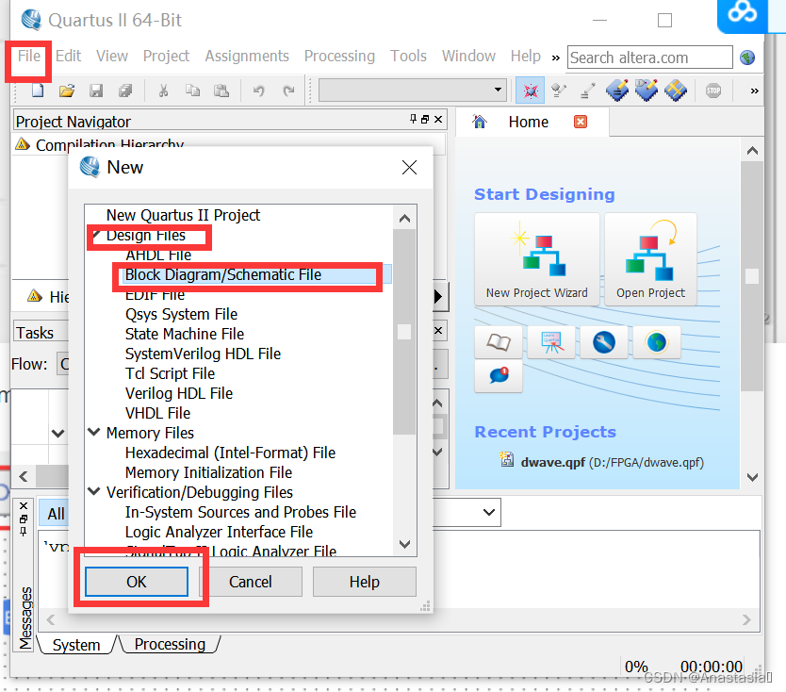Click the Undo arrow icon
Image resolution: width=786 pixels, height=692 pixels.
pos(258,91)
